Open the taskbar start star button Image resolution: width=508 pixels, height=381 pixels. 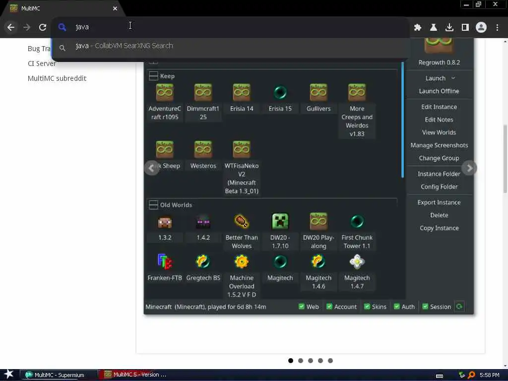click(x=9, y=375)
